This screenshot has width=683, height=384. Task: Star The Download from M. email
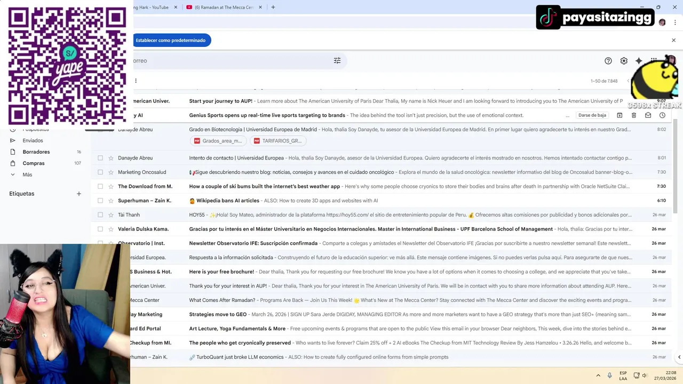tap(111, 187)
